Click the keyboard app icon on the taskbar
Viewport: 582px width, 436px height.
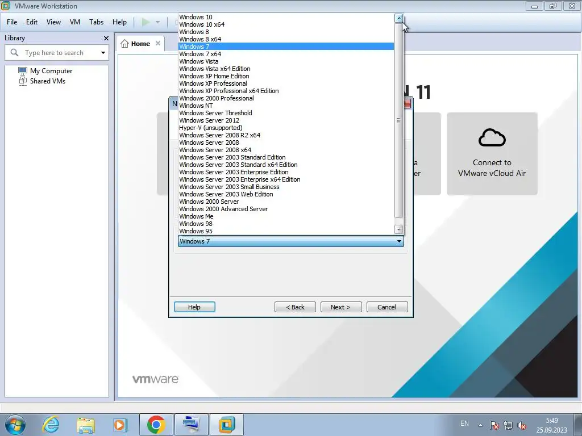coord(192,425)
